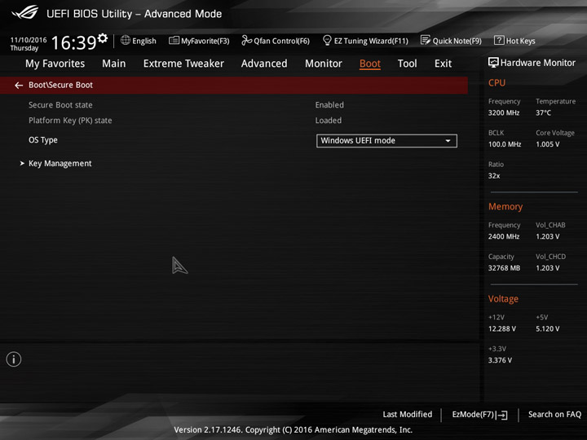
Task: Click the Version 2.17.1246 copyright text
Action: [293, 430]
